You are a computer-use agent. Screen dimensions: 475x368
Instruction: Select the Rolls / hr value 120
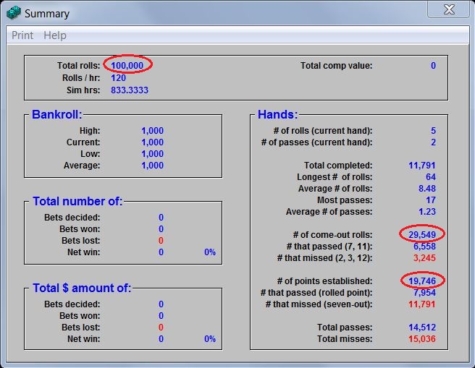pyautogui.click(x=119, y=78)
